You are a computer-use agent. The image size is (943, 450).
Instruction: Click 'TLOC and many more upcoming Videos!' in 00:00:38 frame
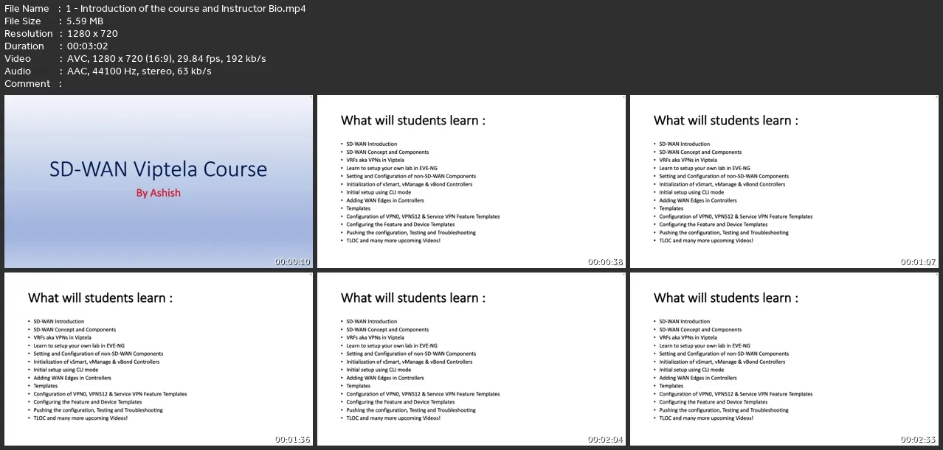[x=393, y=241]
